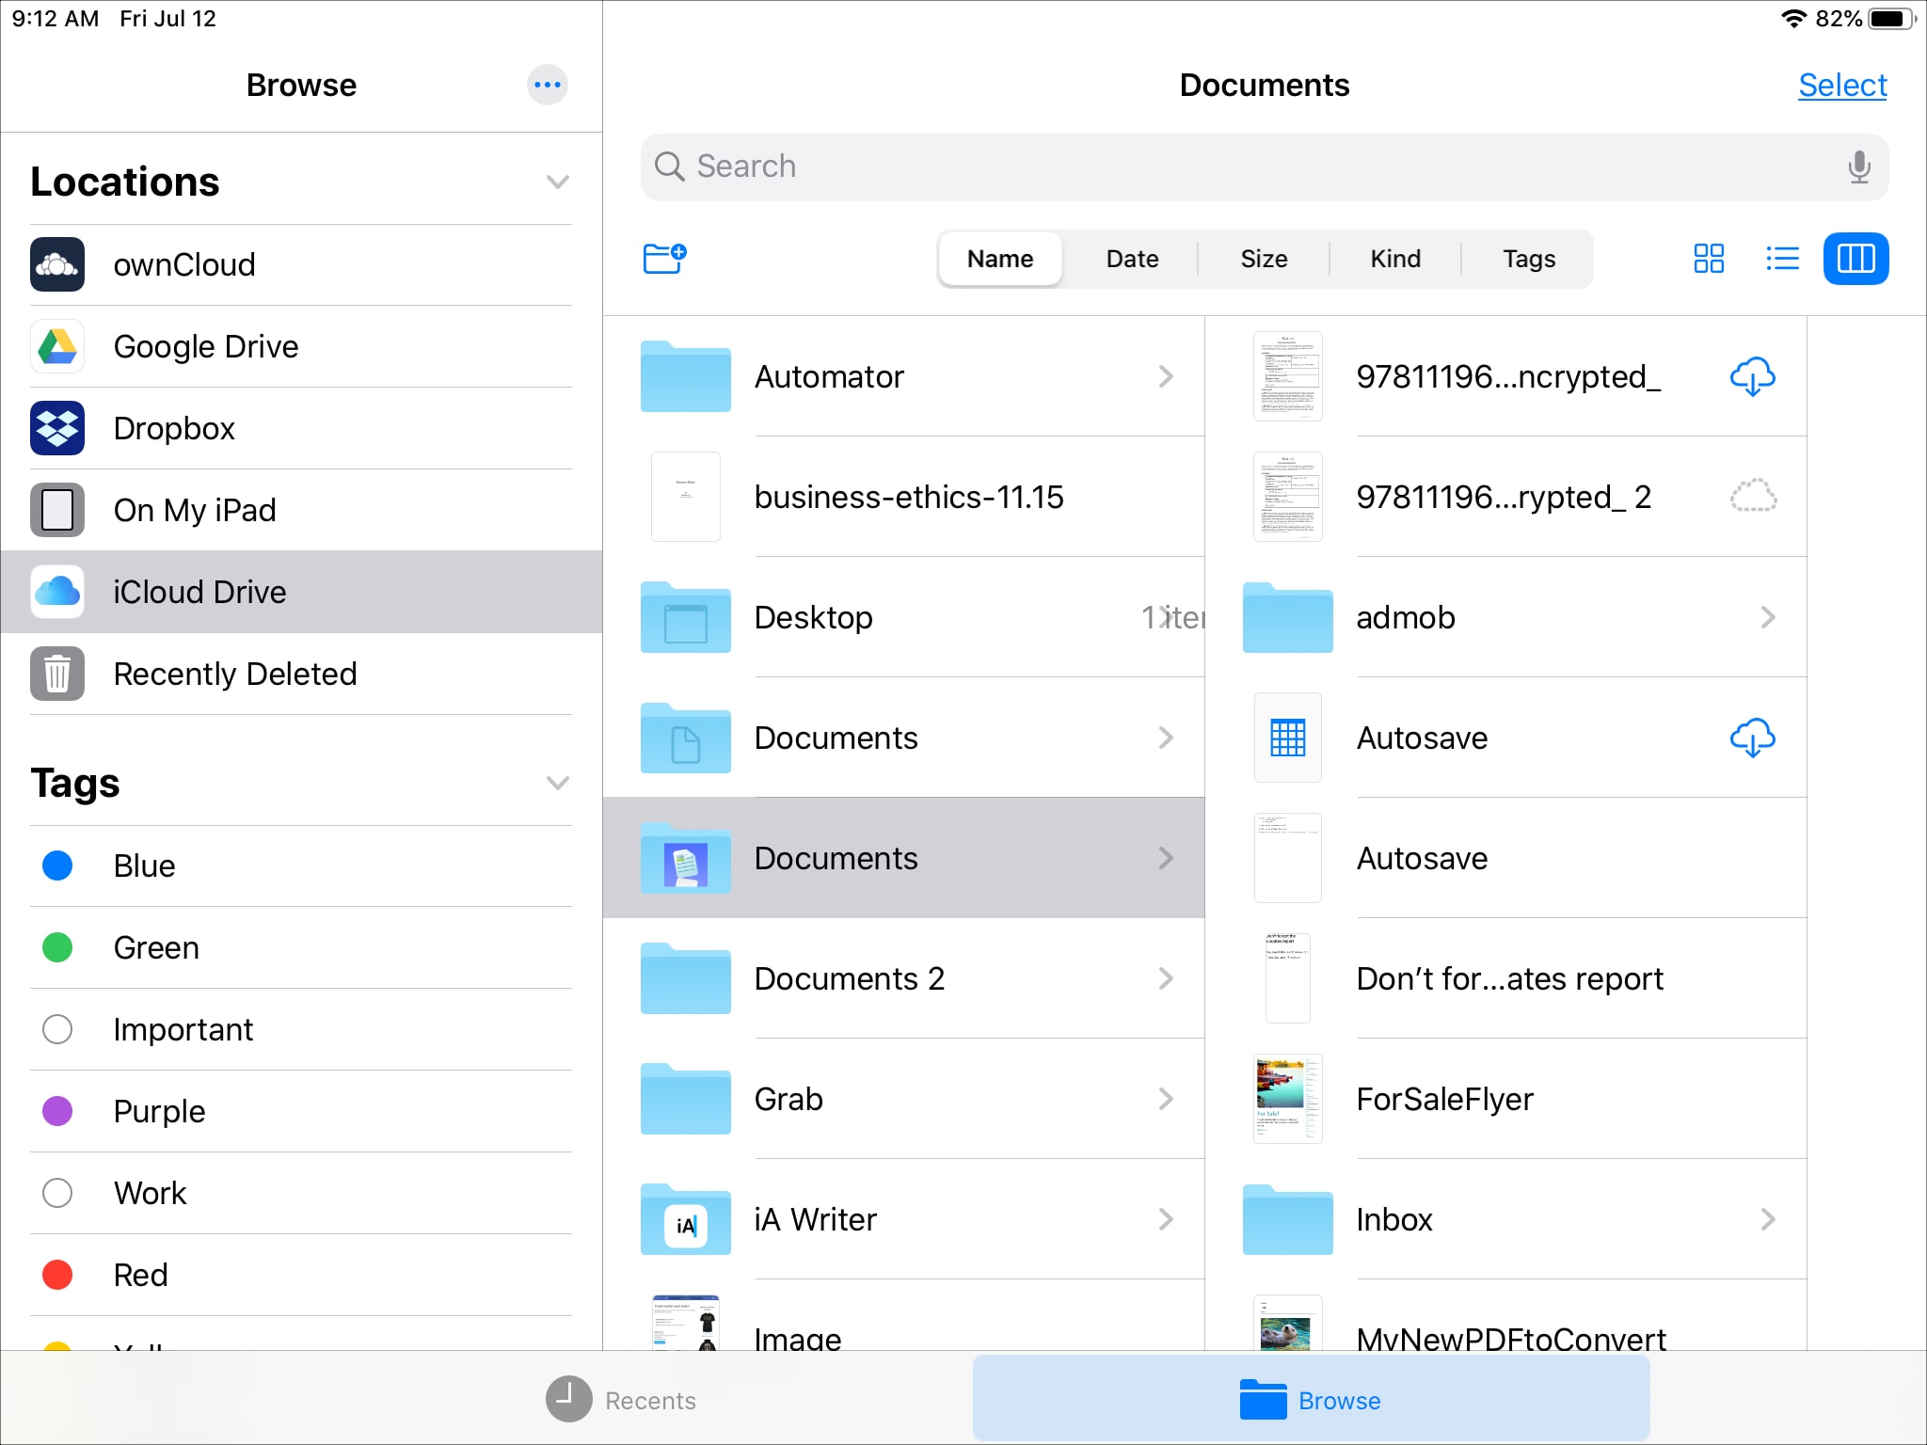The width and height of the screenshot is (1927, 1445).
Task: Switch to grid icon view
Action: pos(1709,259)
